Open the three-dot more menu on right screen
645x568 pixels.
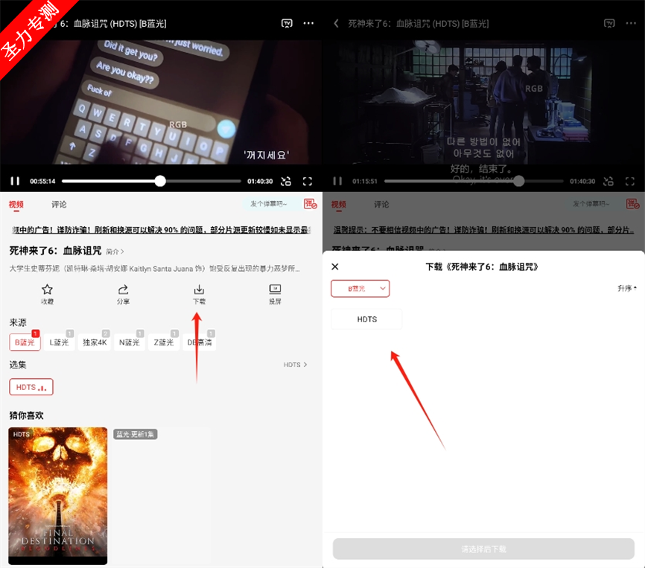pos(631,23)
